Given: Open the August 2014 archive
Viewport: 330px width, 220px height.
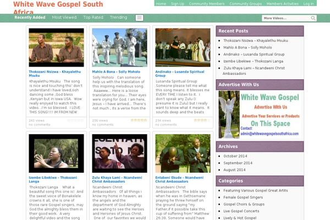Looking at the screenshot, I should pos(234,170).
